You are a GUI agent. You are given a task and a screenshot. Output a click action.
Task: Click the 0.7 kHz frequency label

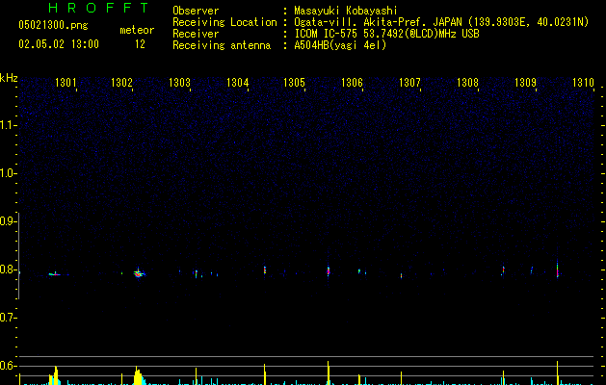pyautogui.click(x=8, y=318)
